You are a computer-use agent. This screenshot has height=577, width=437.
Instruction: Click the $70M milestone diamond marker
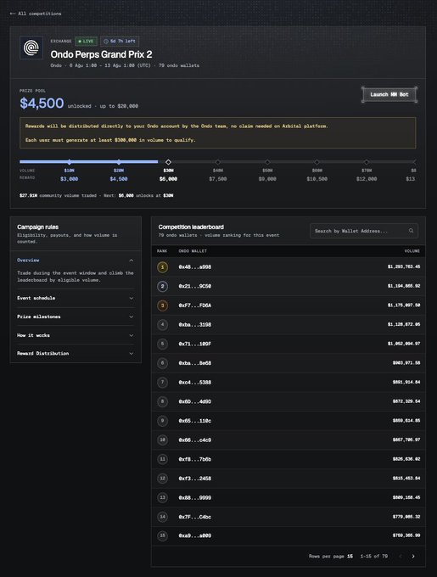367,162
